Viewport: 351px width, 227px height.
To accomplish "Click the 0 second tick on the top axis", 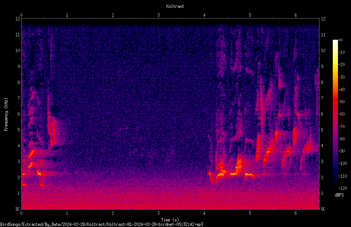I will [21, 15].
